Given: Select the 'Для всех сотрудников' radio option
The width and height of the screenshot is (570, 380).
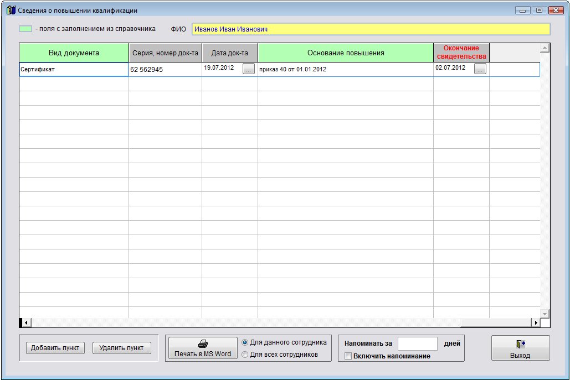Looking at the screenshot, I should click(x=245, y=355).
